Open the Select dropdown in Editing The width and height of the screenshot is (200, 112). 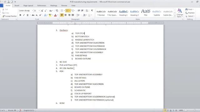(190, 16)
